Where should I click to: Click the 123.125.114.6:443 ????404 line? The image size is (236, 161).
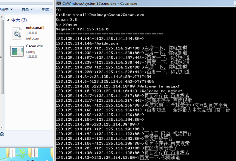pos(105,81)
